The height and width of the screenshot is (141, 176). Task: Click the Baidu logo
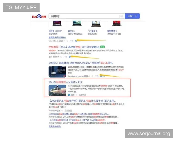(x=39, y=16)
